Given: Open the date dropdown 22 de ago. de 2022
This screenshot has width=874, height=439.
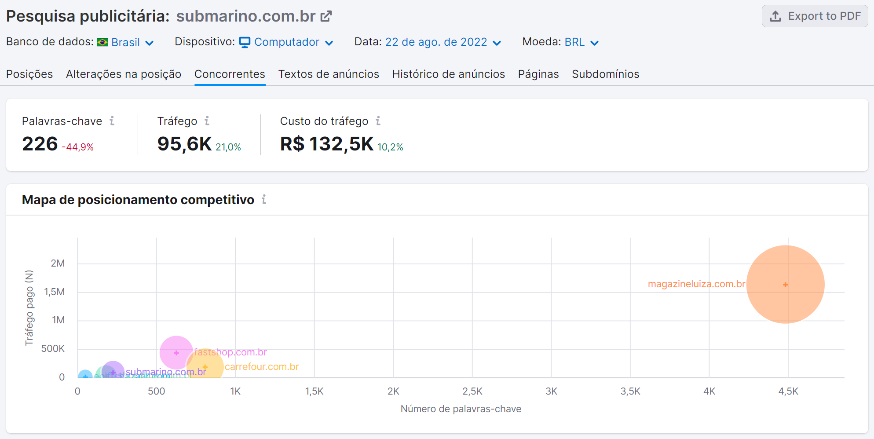Looking at the screenshot, I should point(443,42).
